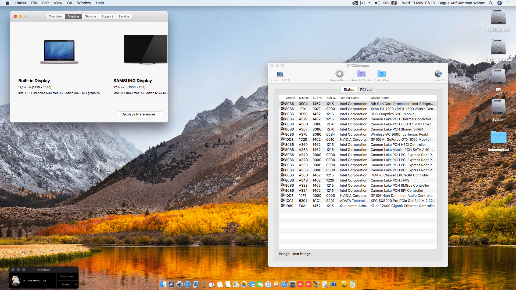
Task: Sort by Vendor Name column header
Action: click(354, 98)
